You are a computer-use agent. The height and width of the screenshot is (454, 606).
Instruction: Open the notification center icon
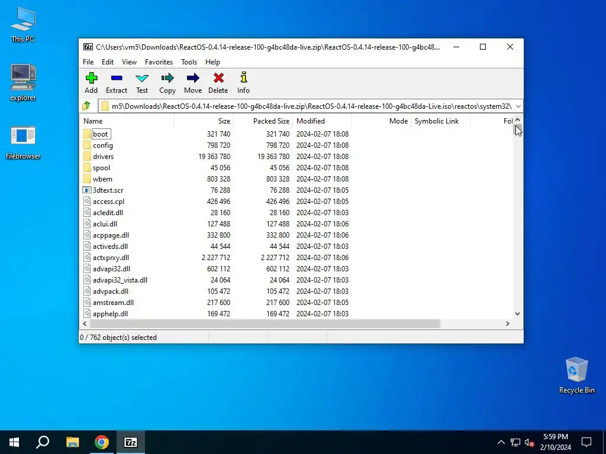click(x=586, y=442)
